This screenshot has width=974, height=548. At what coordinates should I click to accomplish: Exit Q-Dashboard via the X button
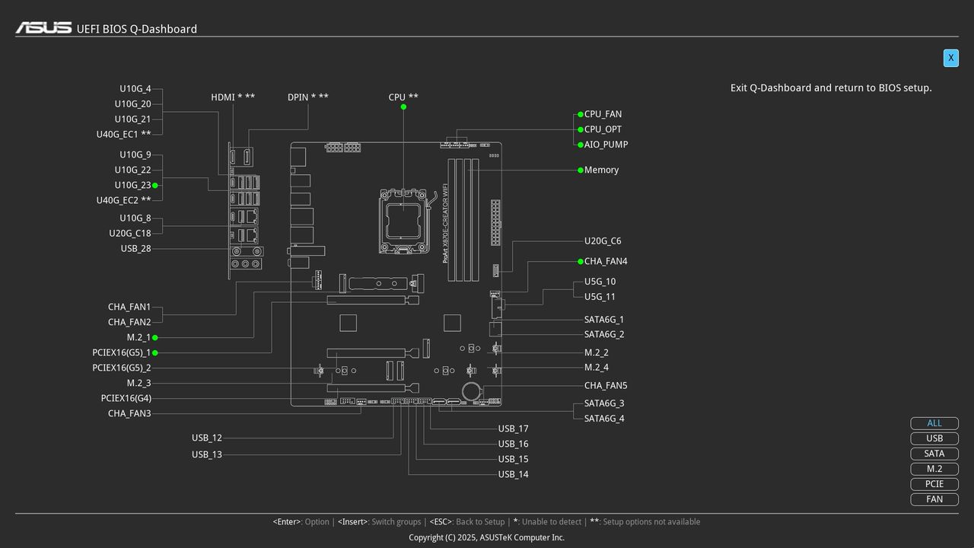pyautogui.click(x=950, y=58)
